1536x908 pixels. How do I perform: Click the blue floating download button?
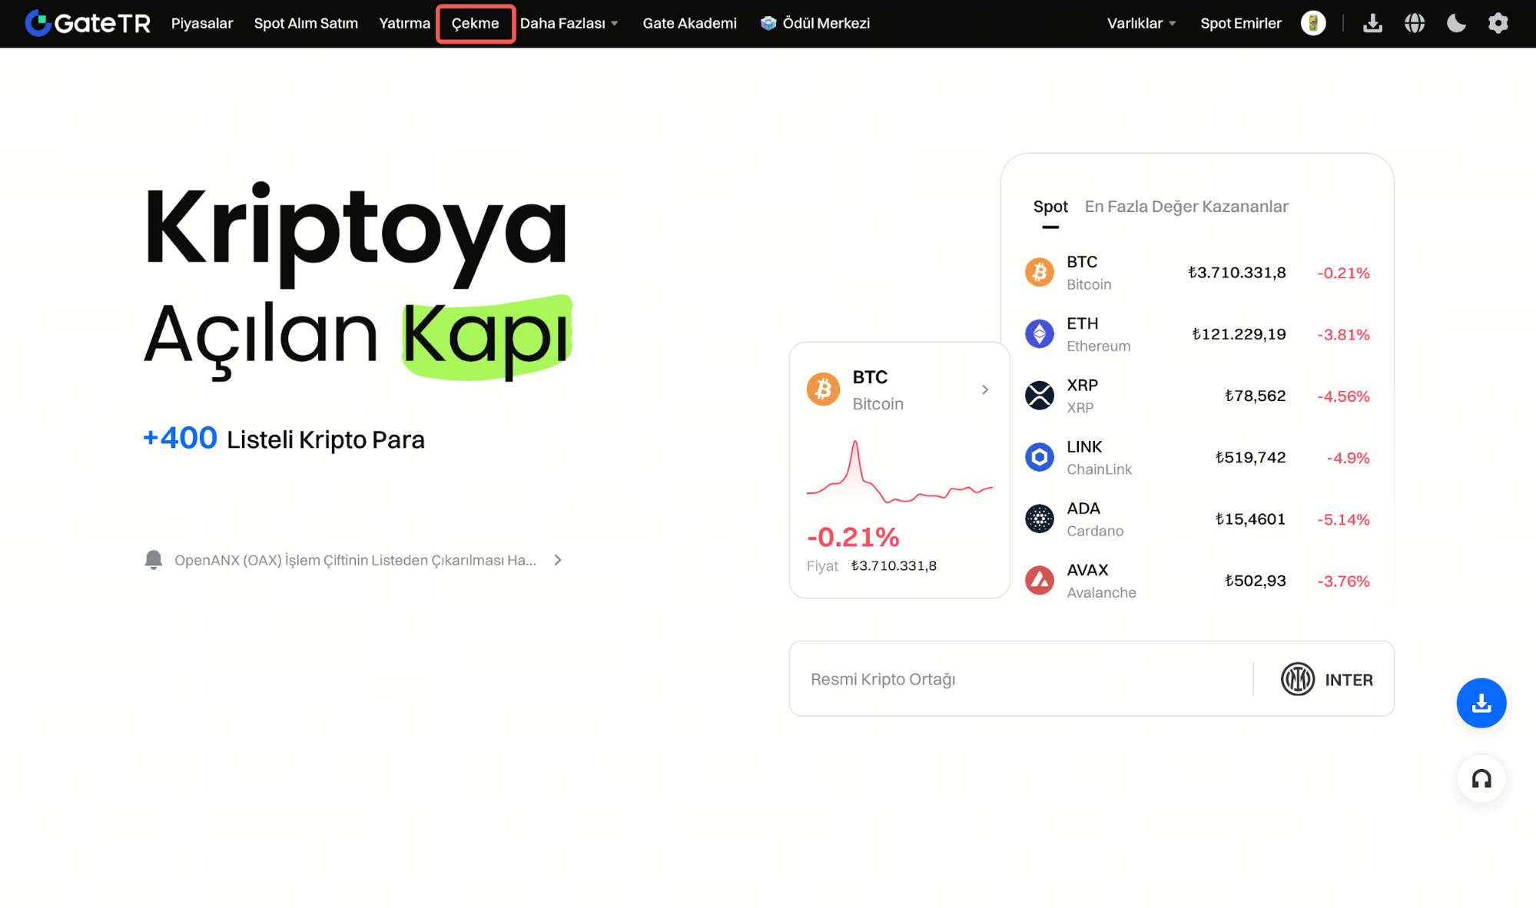click(x=1481, y=703)
